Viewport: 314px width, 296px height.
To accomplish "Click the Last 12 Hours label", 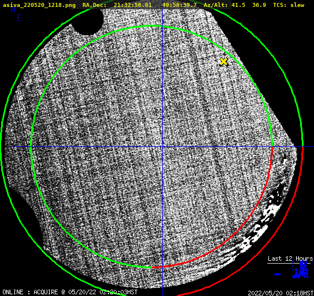I will coord(290,258).
